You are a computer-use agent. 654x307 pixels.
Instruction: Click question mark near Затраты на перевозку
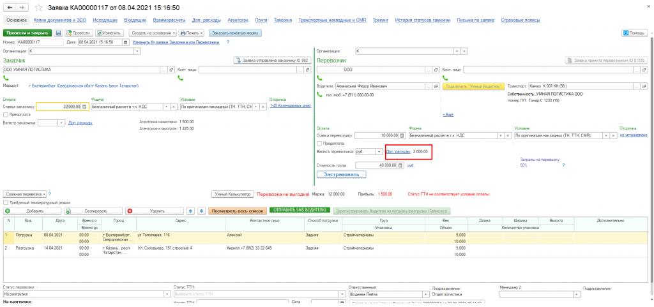tap(563, 165)
